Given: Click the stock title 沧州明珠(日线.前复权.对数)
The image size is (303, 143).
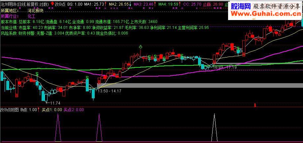Looking at the screenshot, I should tap(25, 4).
